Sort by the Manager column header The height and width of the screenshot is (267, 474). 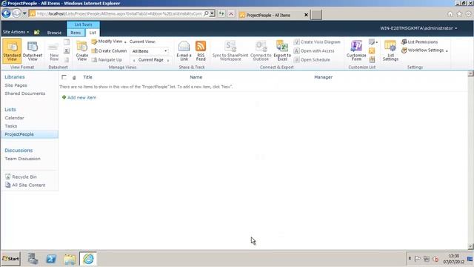(323, 77)
